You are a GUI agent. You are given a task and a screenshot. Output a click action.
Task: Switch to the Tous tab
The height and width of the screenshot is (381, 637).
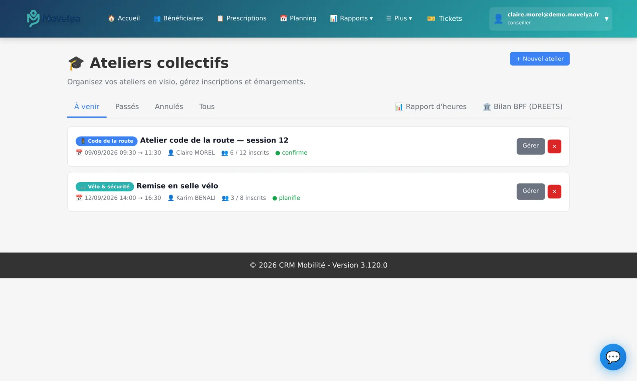[207, 107]
